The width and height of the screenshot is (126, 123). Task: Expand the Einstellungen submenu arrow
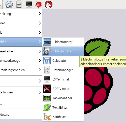(x=40, y=92)
